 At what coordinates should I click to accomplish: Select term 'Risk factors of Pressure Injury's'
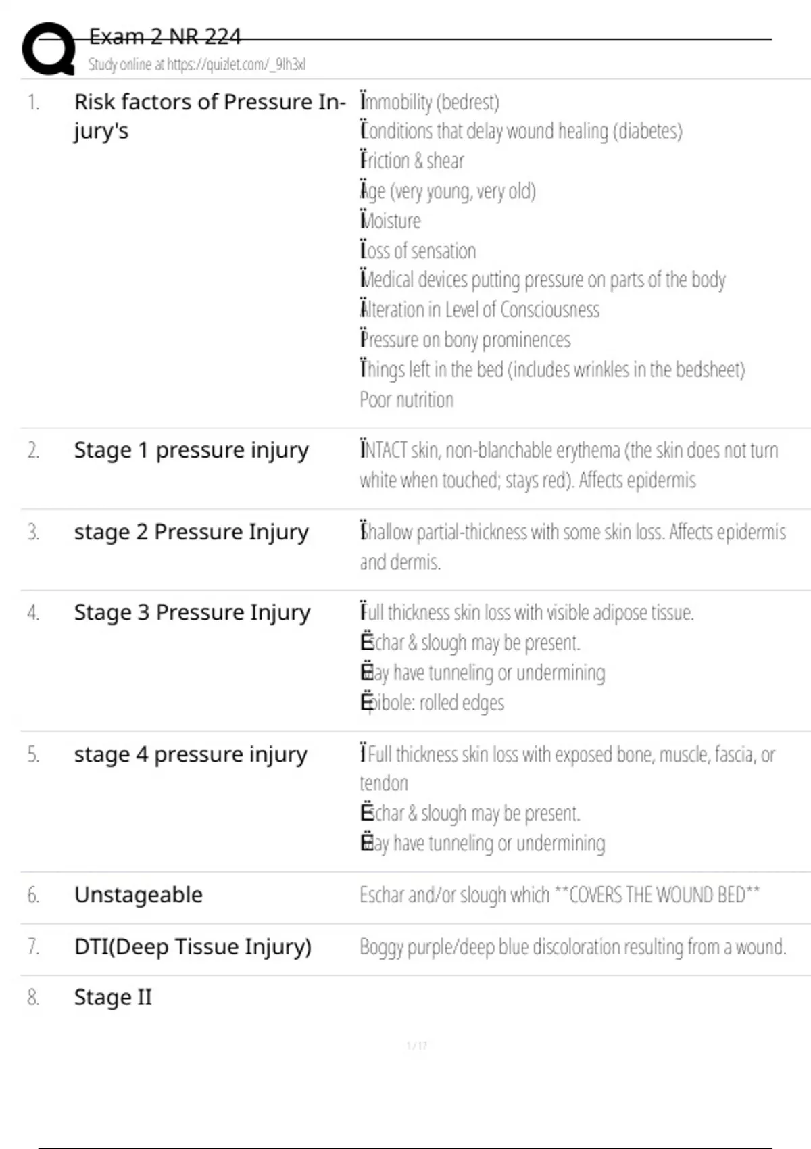point(210,116)
